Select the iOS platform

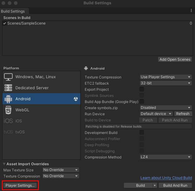(41, 121)
